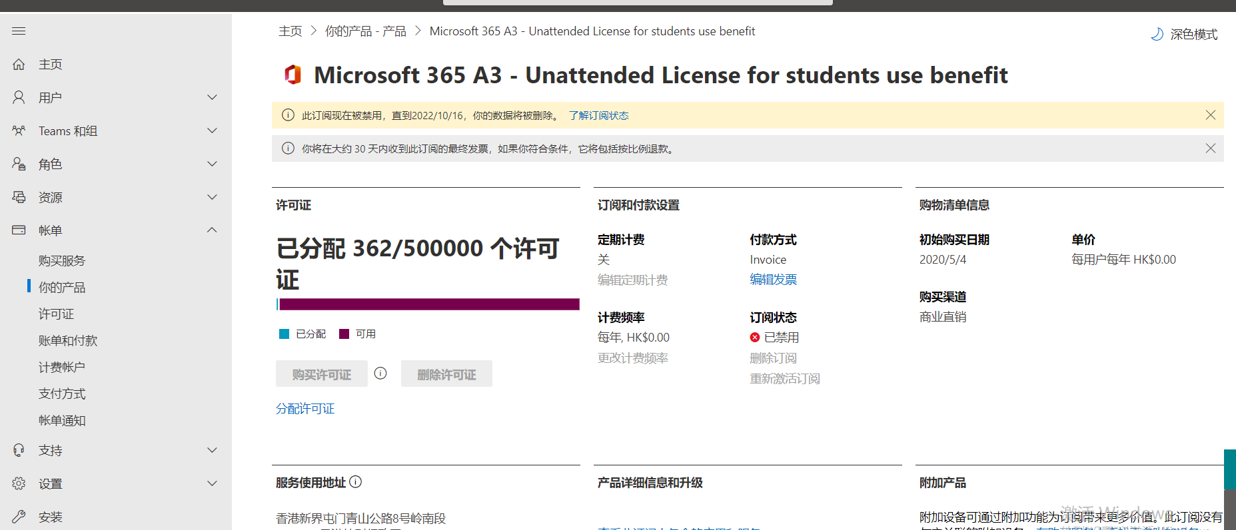The height and width of the screenshot is (530, 1236).
Task: Dismiss the yellow disabled subscription banner
Action: click(1211, 115)
